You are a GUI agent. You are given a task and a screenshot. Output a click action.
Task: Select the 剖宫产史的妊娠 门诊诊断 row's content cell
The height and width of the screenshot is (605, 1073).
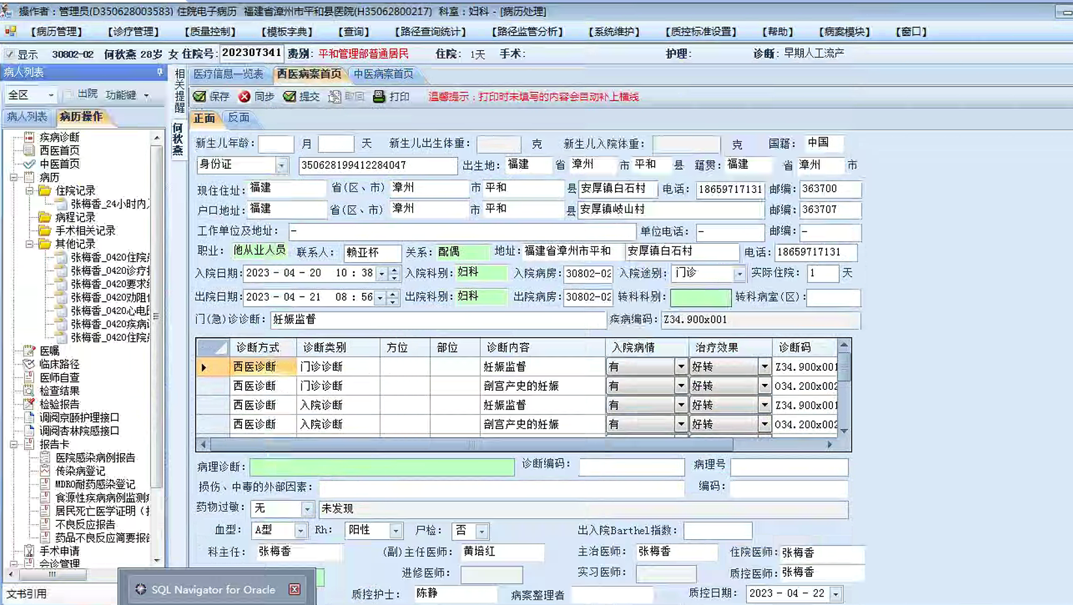[543, 386]
